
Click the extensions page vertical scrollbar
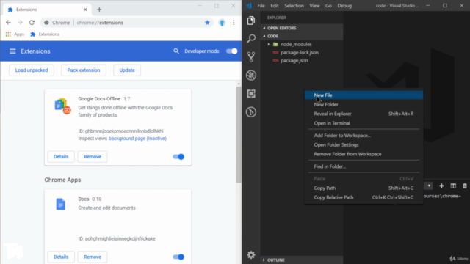[x=239, y=135]
